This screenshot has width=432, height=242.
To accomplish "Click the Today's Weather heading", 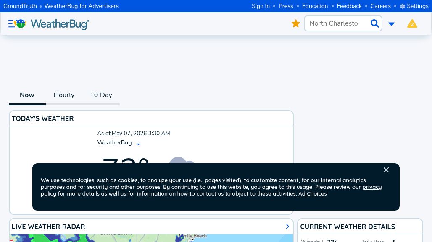I will [x=43, y=118].
